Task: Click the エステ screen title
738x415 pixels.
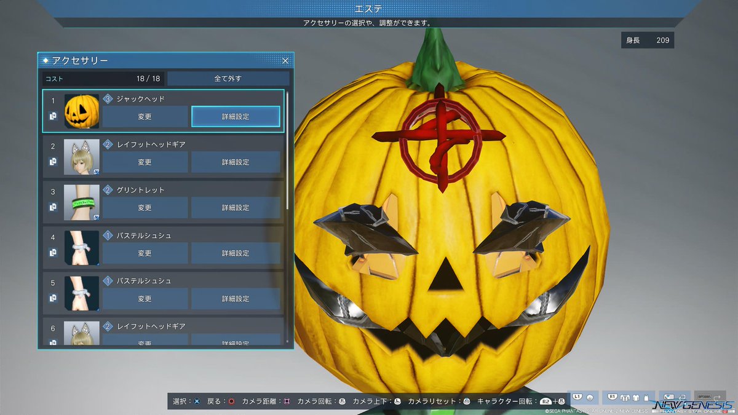Action: (x=368, y=9)
